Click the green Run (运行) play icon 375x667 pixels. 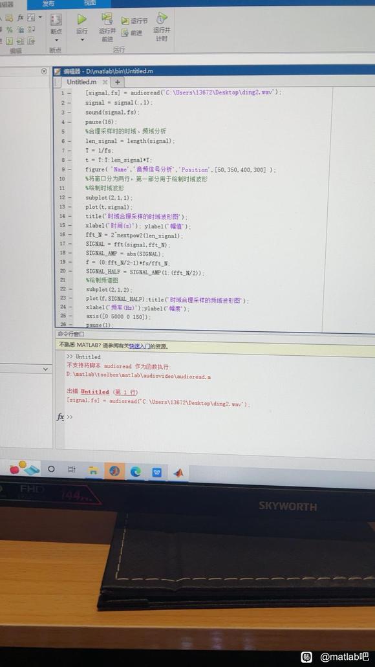(81, 19)
